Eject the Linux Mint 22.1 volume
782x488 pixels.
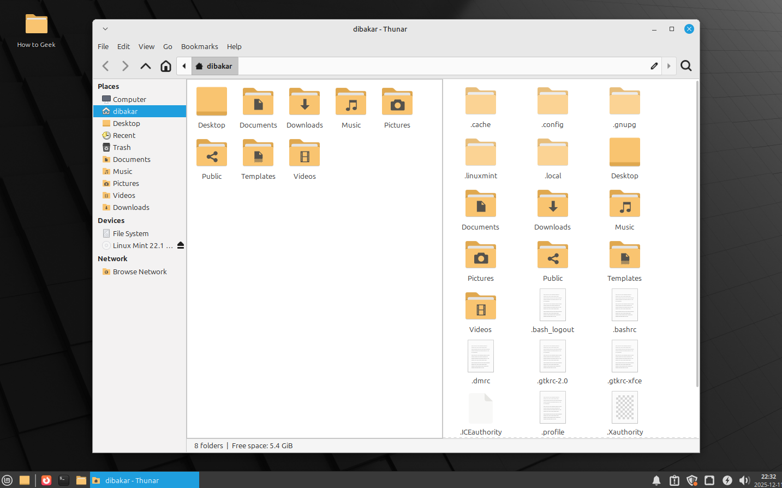pyautogui.click(x=181, y=245)
